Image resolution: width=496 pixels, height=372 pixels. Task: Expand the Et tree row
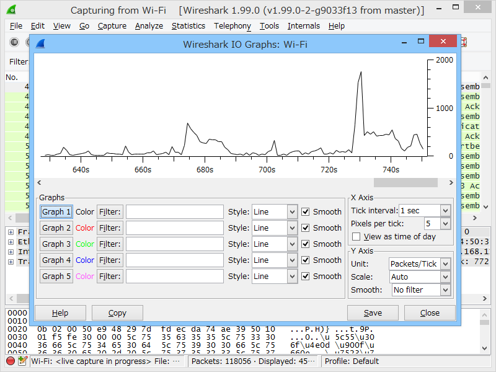click(x=11, y=242)
